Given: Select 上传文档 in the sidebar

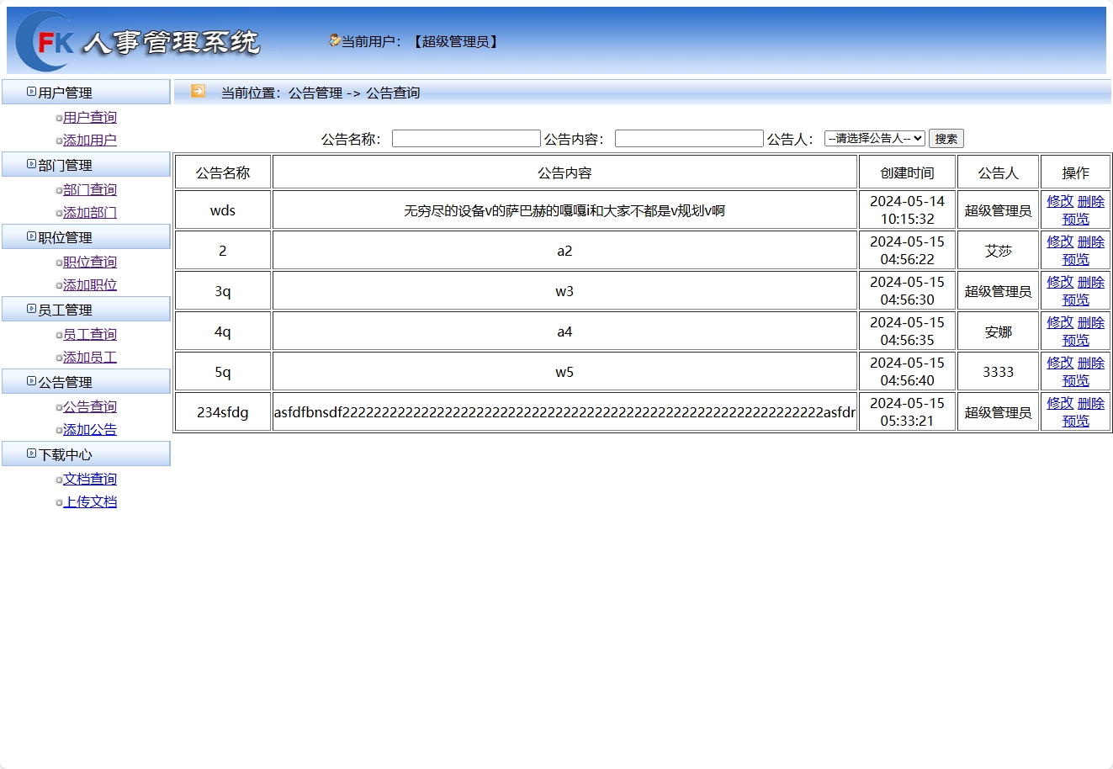Looking at the screenshot, I should [x=90, y=501].
